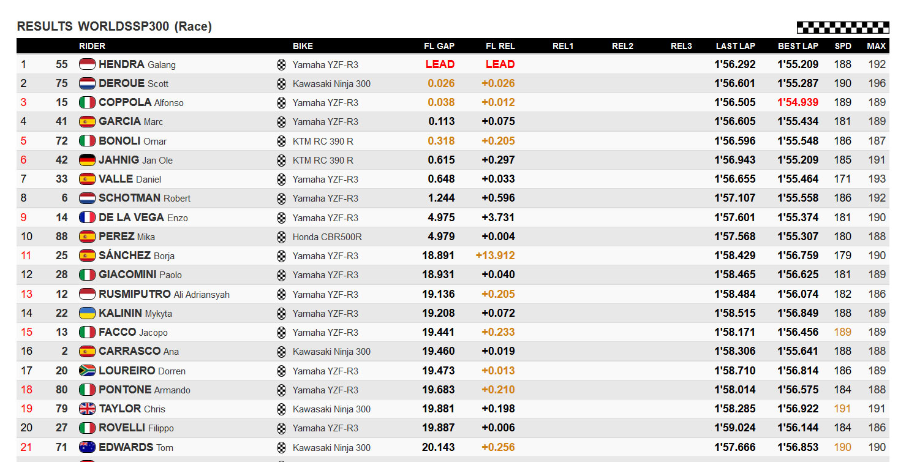This screenshot has width=898, height=462.
Task: Select the chequered flag icon in BONOLI's row
Action: [281, 141]
